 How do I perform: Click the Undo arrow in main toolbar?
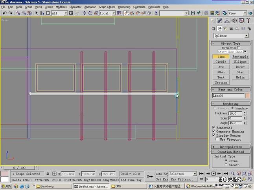point(5,13)
